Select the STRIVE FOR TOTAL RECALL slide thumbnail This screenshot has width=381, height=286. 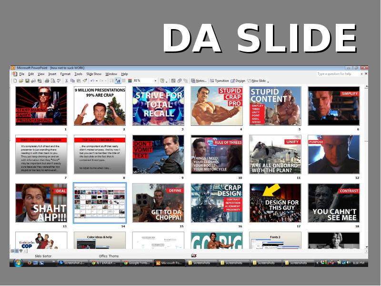(158, 105)
